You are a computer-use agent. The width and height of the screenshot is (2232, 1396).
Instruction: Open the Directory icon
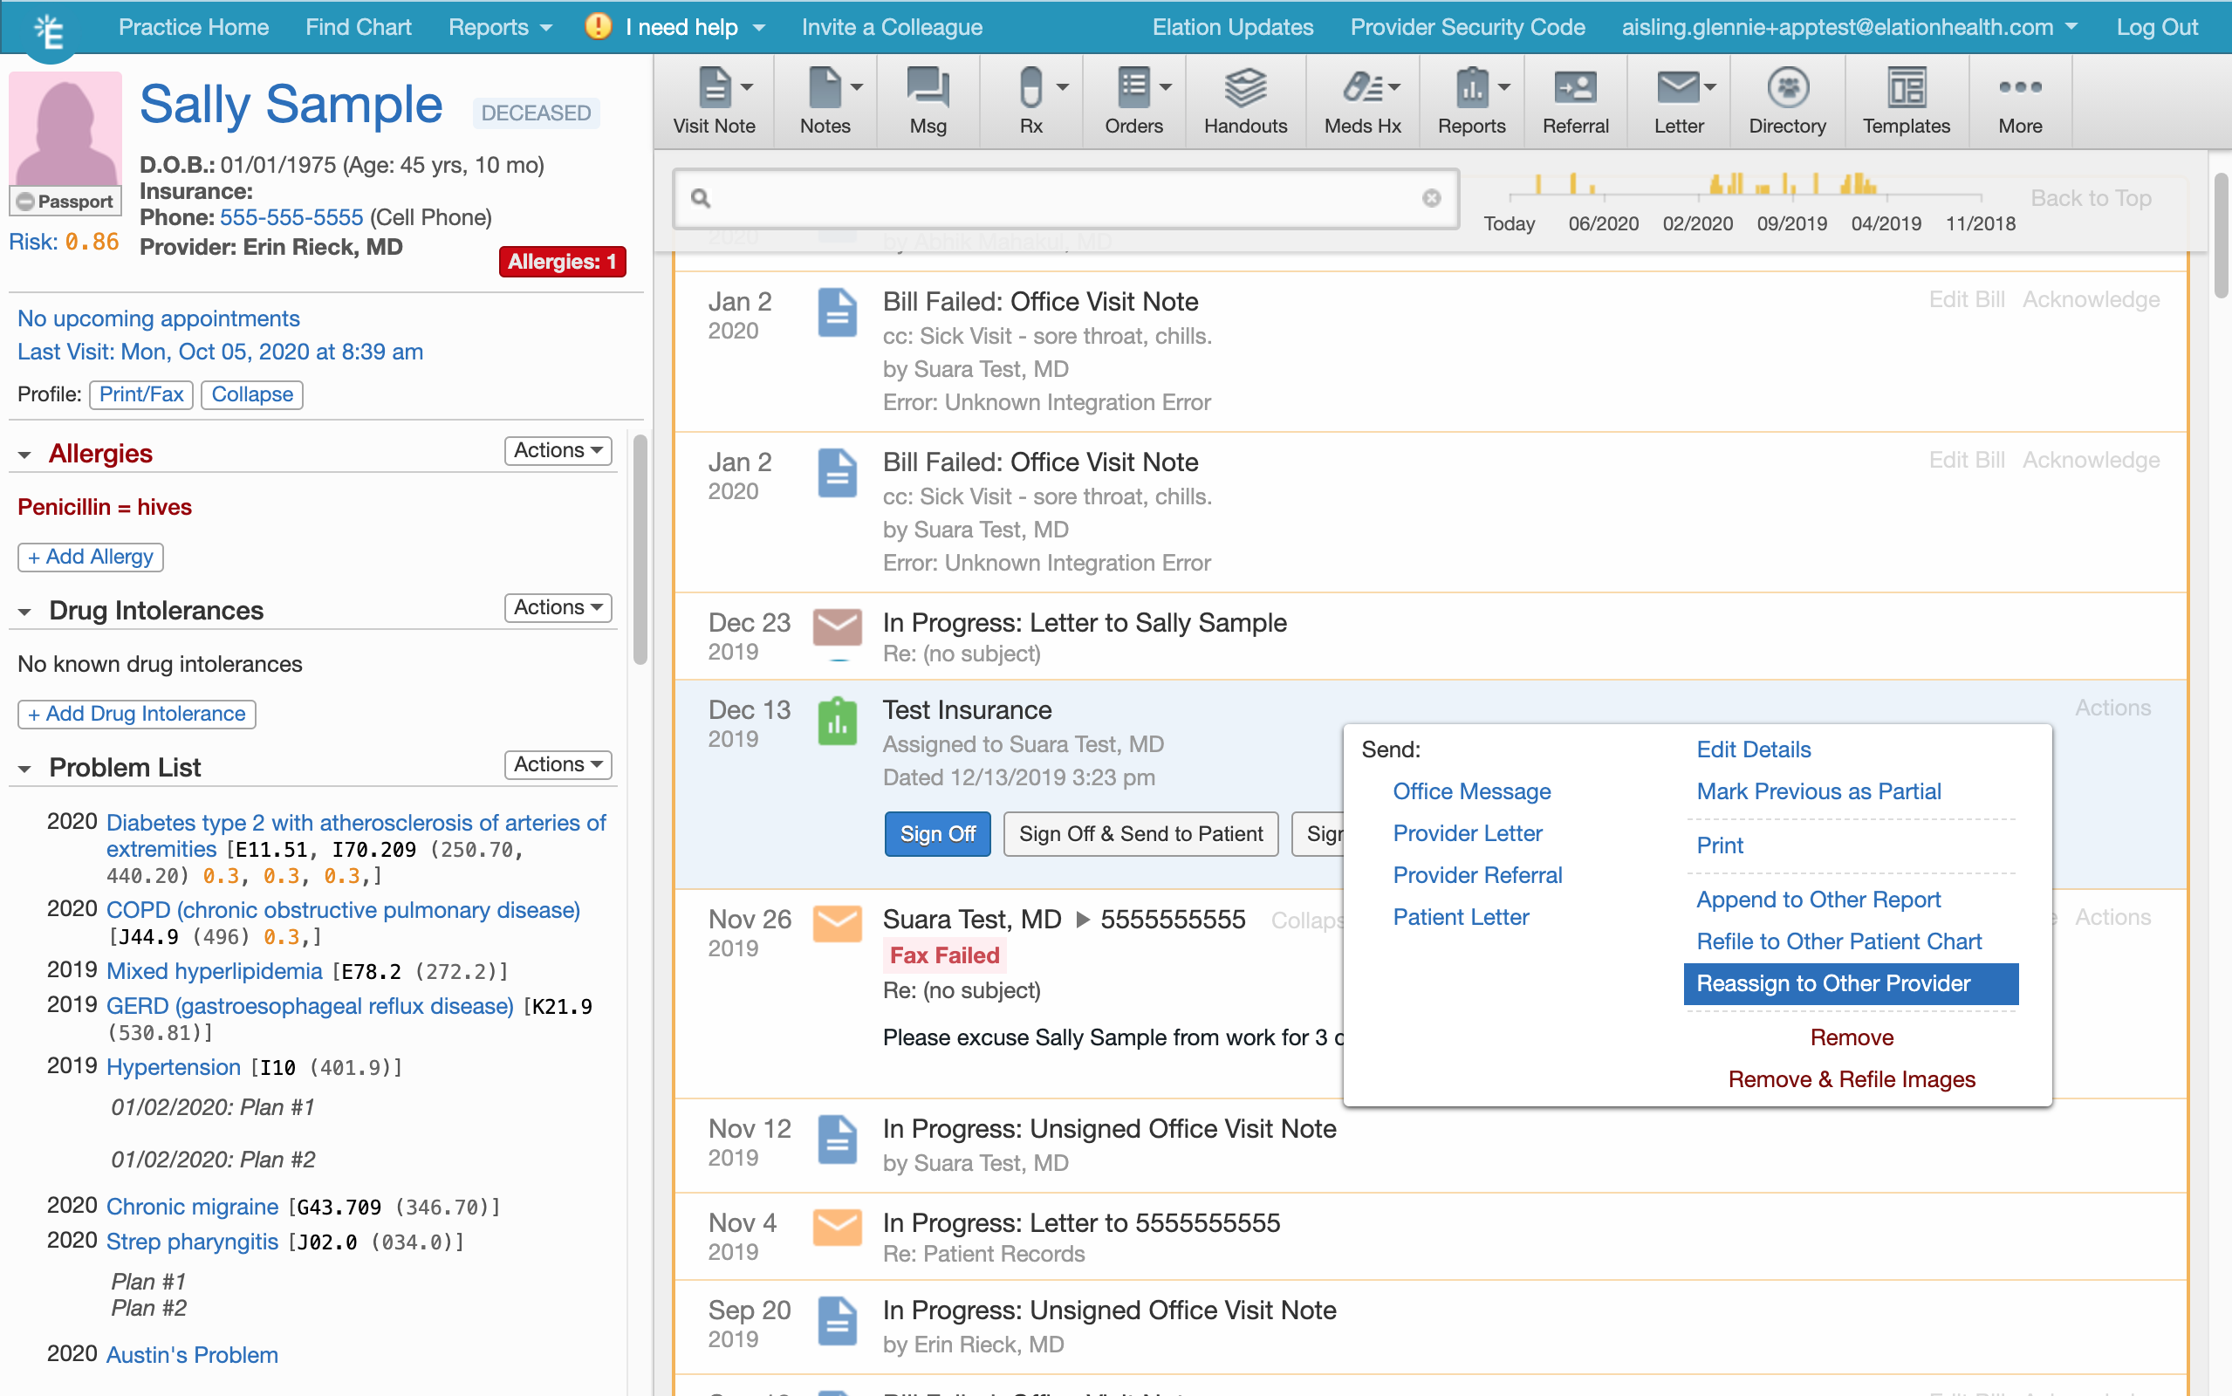(1787, 90)
